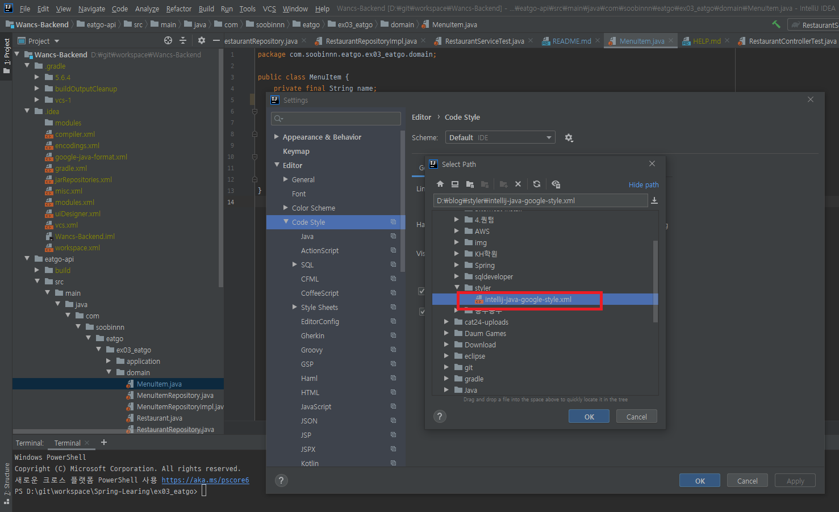Open the Project panel settings gear
This screenshot has width=839, height=512.
pos(202,40)
